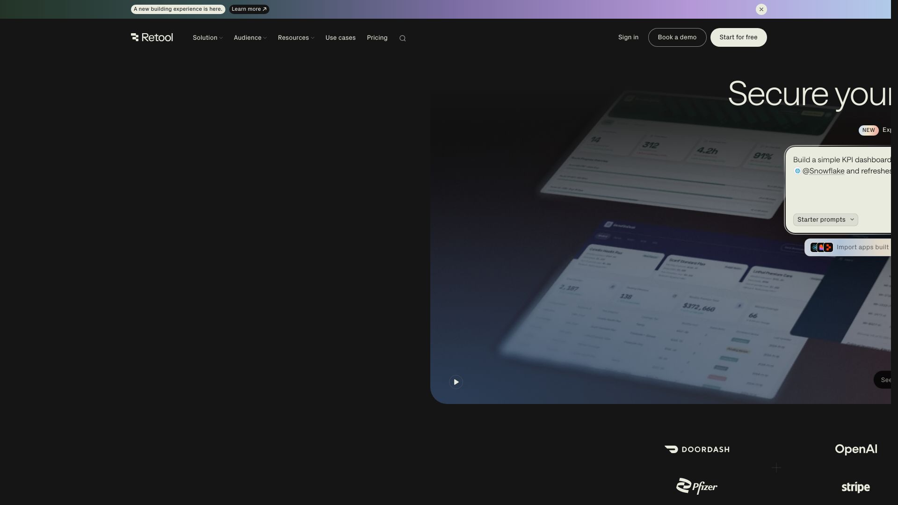Click the Pfizer logo
Image resolution: width=898 pixels, height=505 pixels.
coord(697,486)
